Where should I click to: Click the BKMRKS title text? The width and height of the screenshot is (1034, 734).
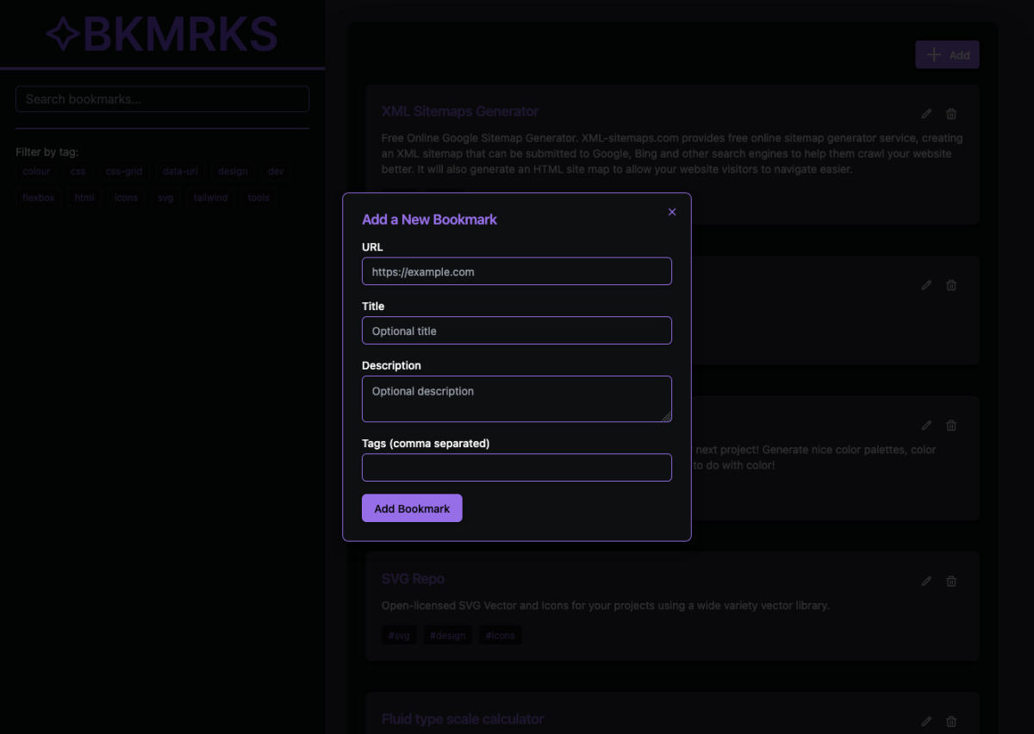pos(180,34)
